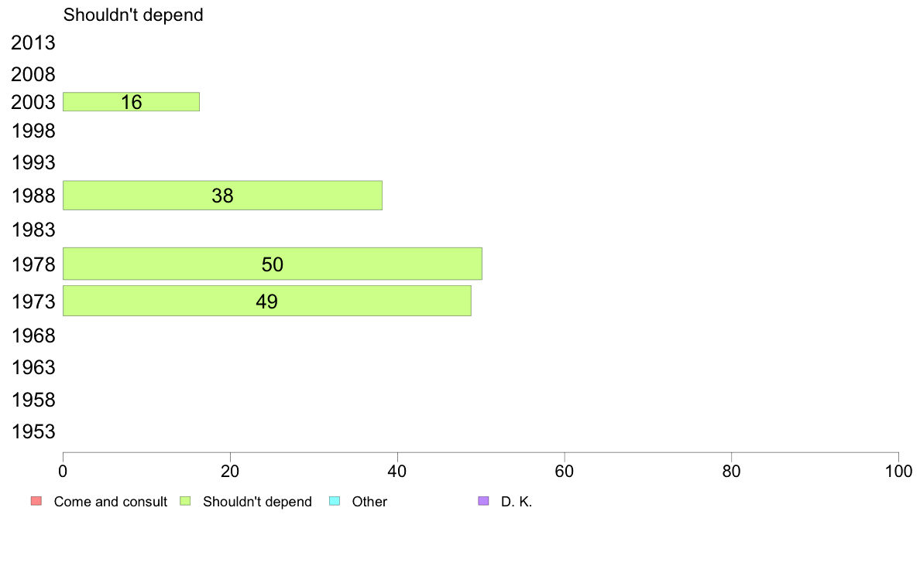Click the 1993 year axis label
Screen dimensions: 920x569
(33, 162)
